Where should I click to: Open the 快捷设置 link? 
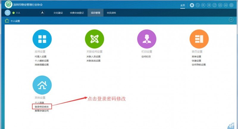(196, 60)
